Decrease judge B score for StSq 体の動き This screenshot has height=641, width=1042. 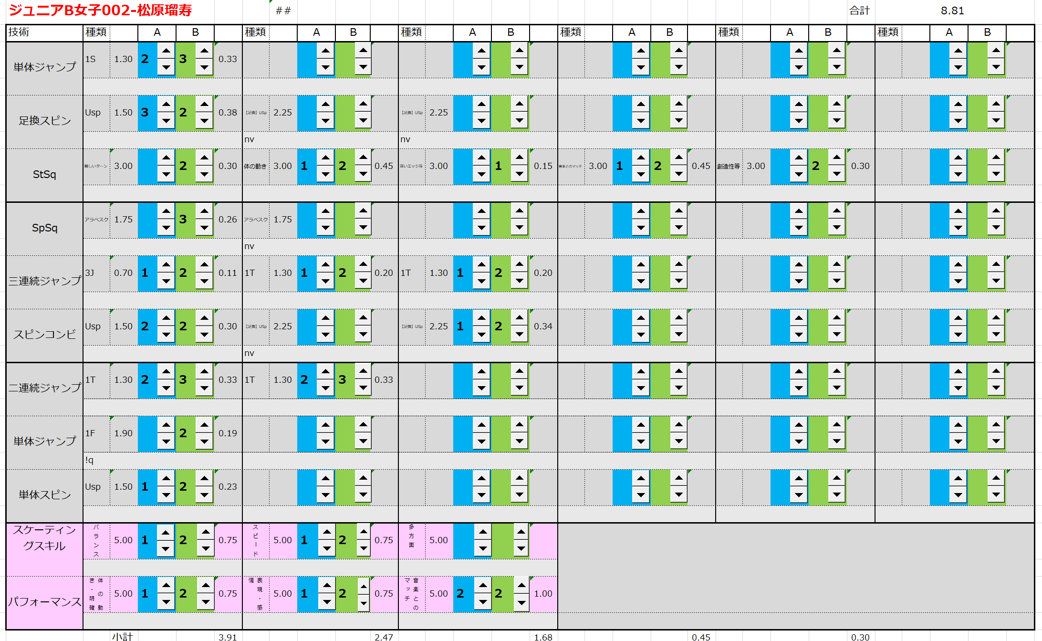click(363, 174)
